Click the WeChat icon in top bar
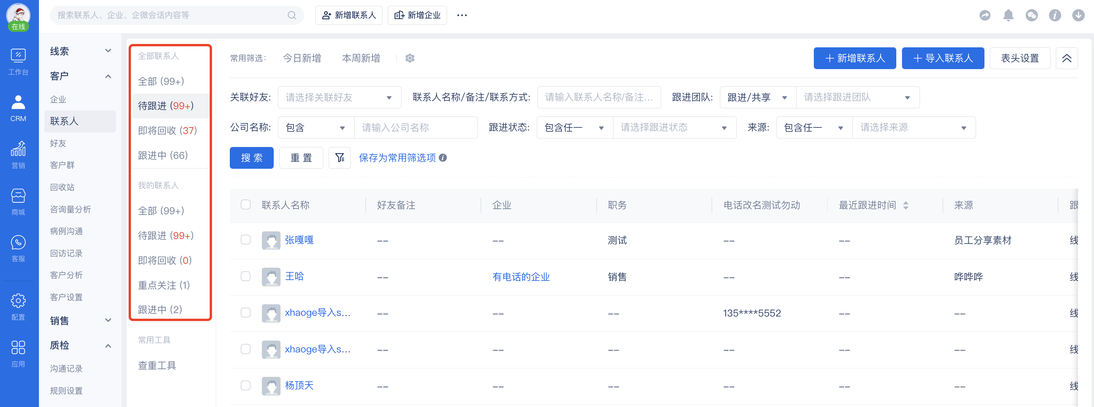Screen dimensions: 1094x407 (1031, 15)
